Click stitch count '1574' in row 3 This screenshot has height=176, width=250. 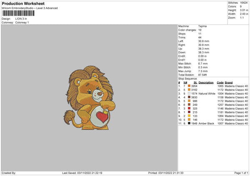[194, 93]
